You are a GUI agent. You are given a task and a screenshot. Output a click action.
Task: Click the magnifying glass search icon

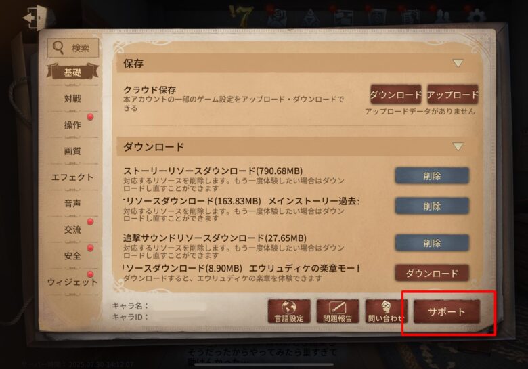pos(58,48)
